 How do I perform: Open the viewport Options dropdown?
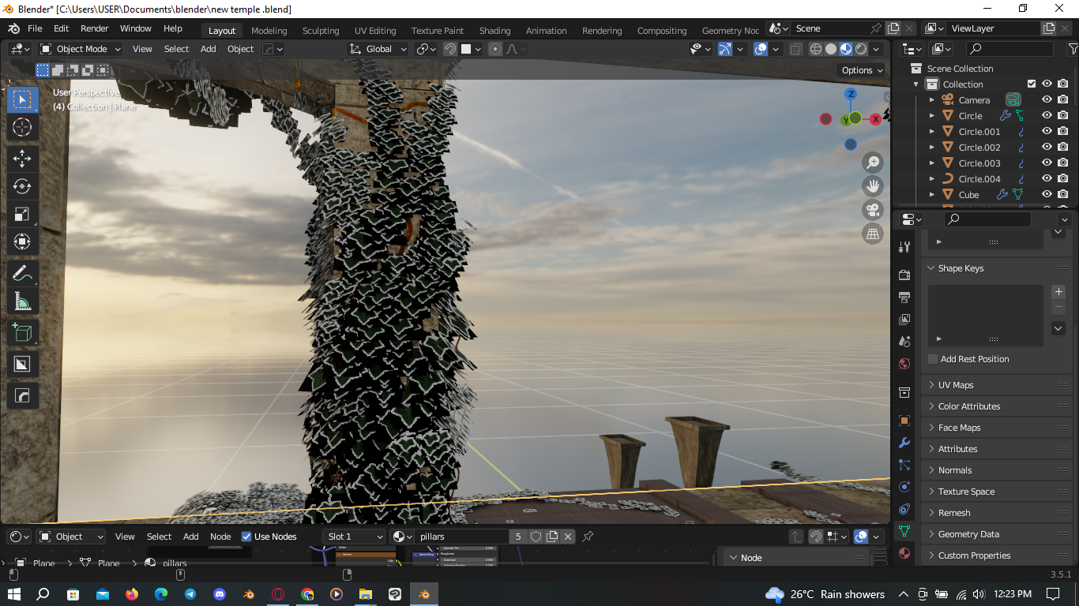tap(863, 70)
